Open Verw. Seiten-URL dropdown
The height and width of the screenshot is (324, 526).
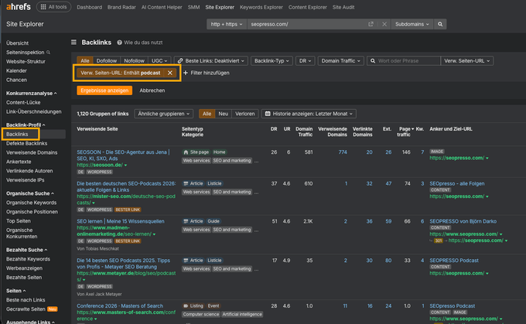(466, 61)
